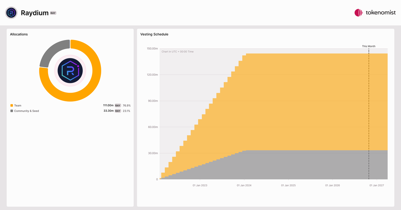
Task: Click the "150.00m" y-axis label
Action: point(152,49)
